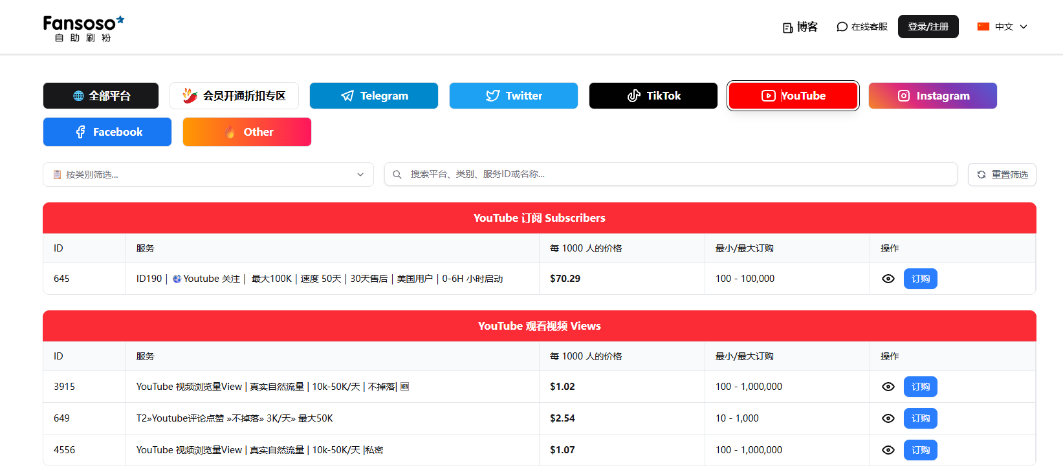Screen dimensions: 1063x472
Task: View details of service 645 via eye icon
Action: pyautogui.click(x=888, y=279)
